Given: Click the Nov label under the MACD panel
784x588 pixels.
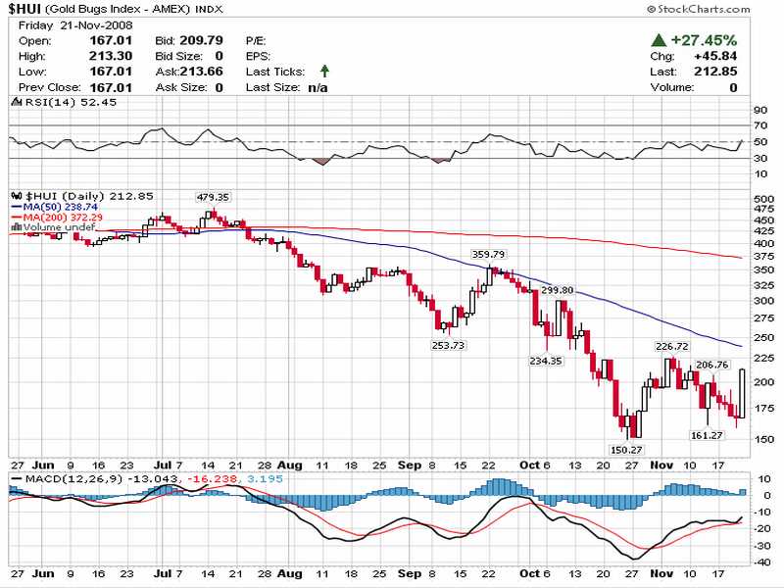Looking at the screenshot, I should tap(661, 573).
